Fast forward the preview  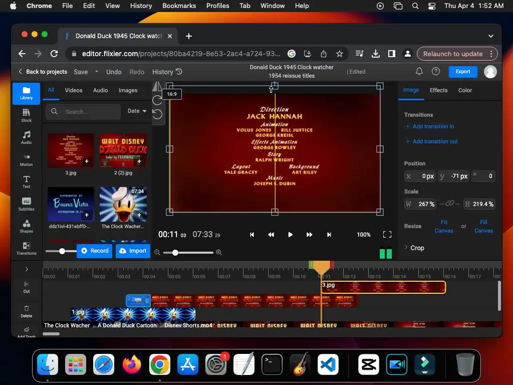pyautogui.click(x=309, y=235)
